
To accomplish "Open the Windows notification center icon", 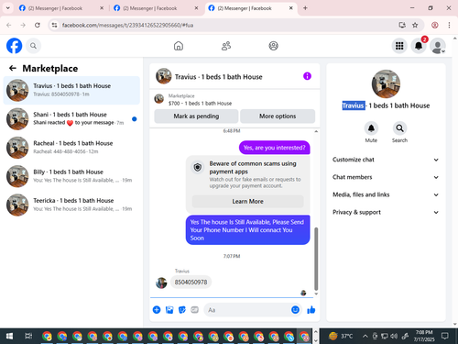I will (x=445, y=337).
